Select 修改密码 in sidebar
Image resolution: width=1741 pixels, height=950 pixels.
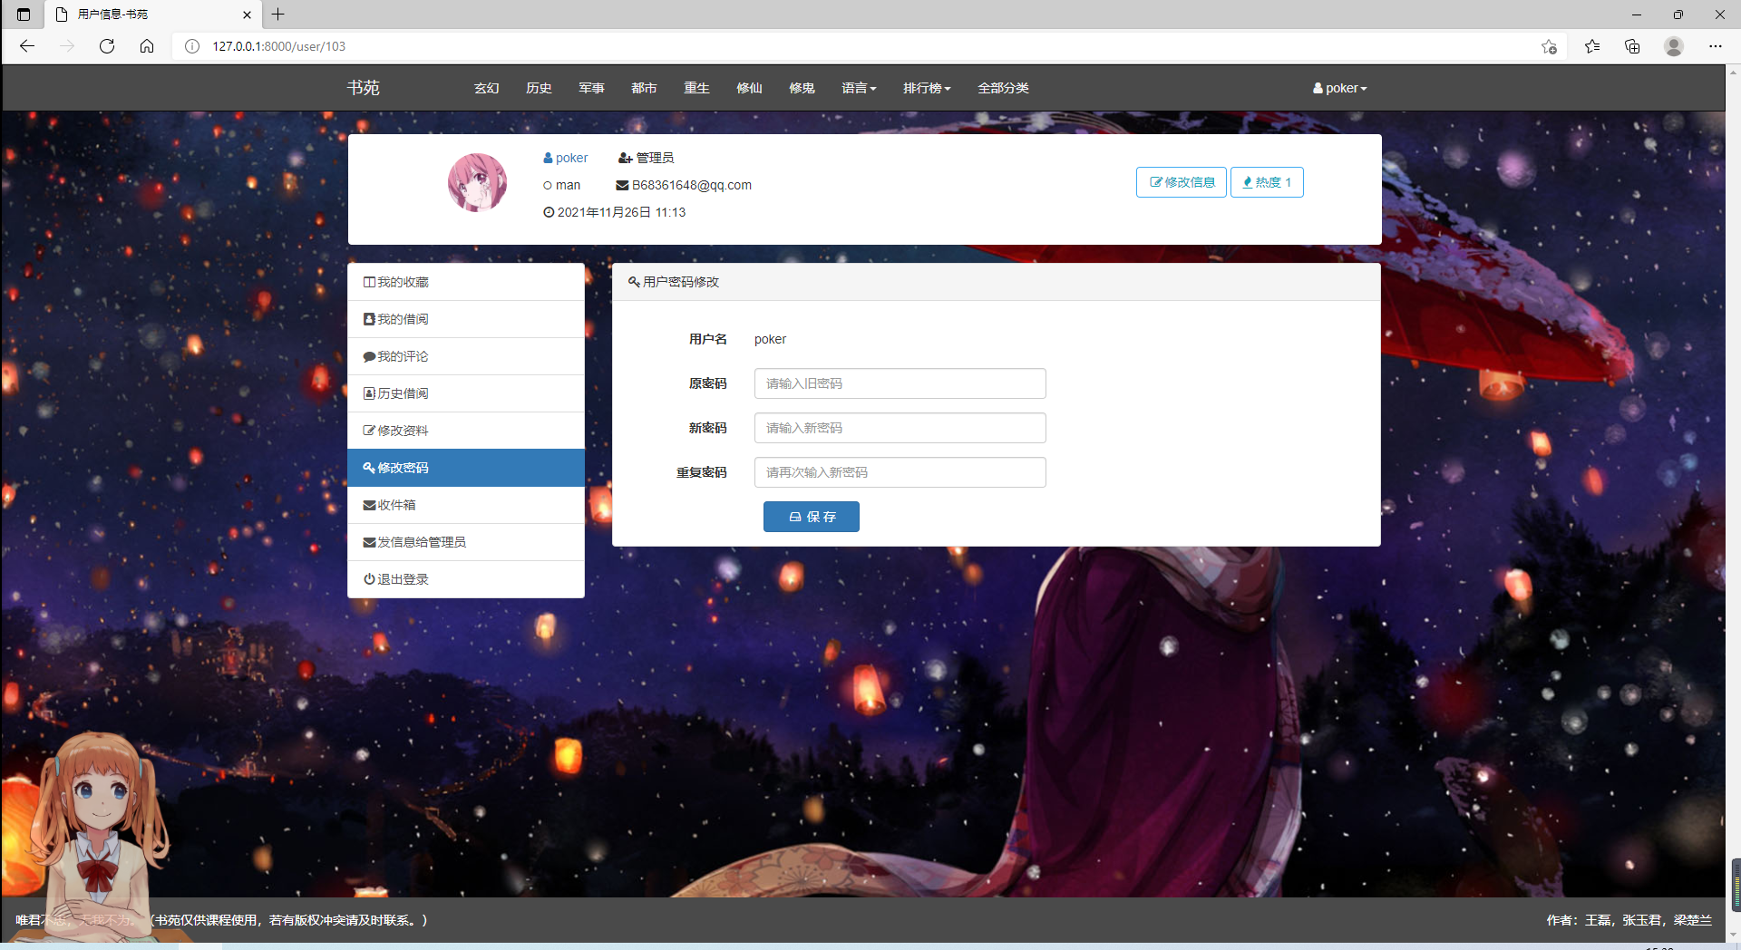466,468
